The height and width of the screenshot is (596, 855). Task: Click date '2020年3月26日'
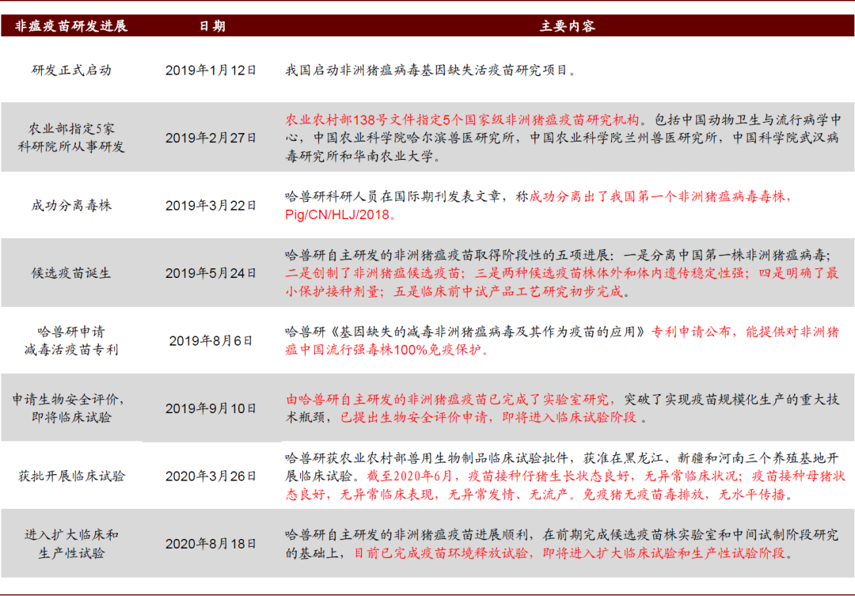click(211, 476)
